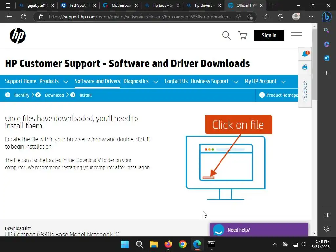Open the Business Support menu
The height and width of the screenshot is (252, 336).
point(210,81)
